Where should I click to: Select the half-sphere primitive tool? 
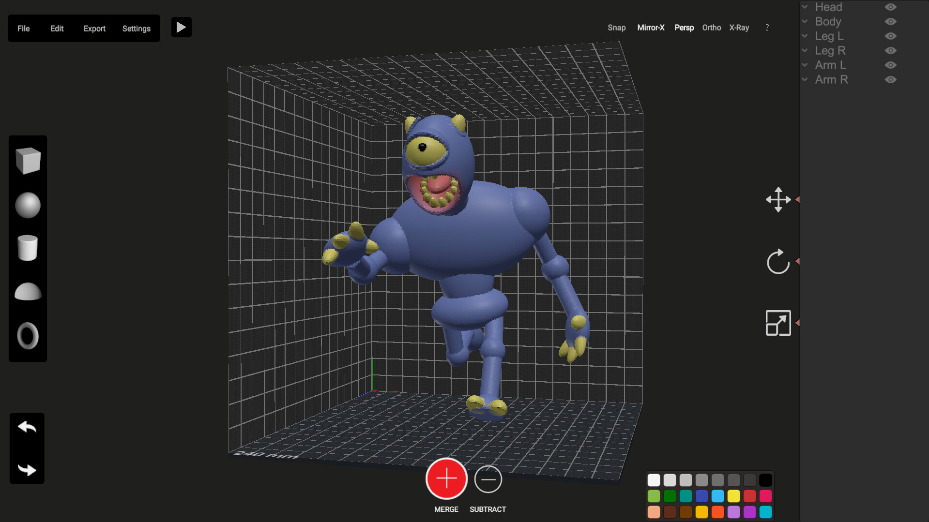28,292
